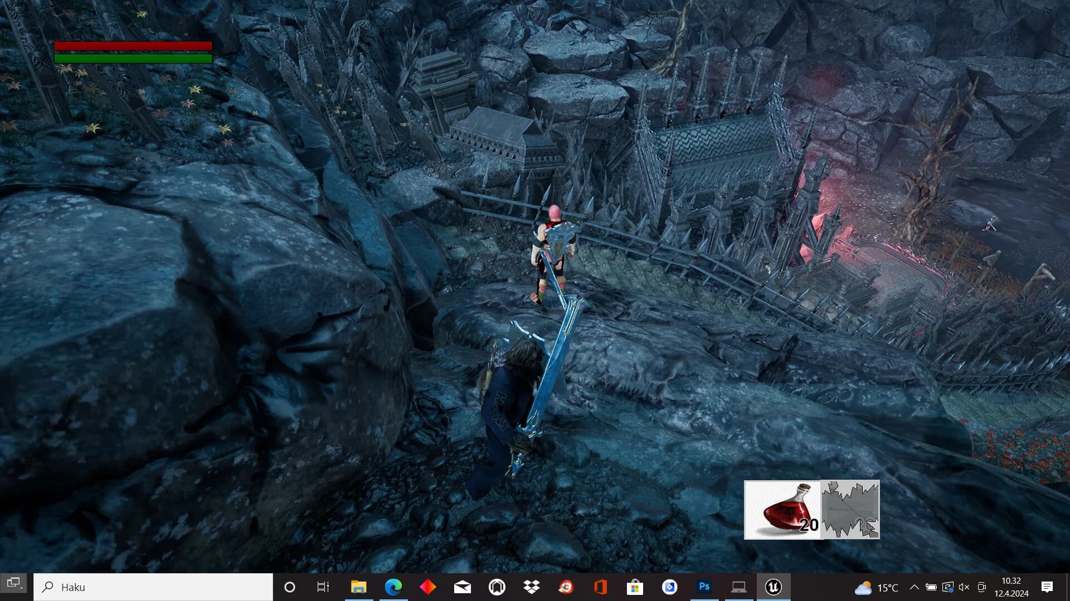Open the blue circular app in taskbar
This screenshot has width=1070, height=601.
(670, 587)
